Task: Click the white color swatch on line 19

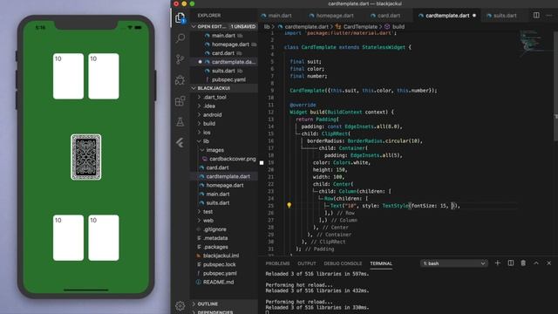Action: click(262, 163)
